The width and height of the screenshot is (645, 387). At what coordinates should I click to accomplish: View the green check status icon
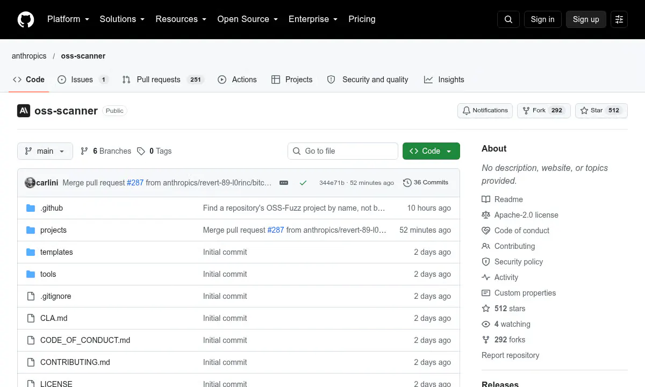pos(303,183)
